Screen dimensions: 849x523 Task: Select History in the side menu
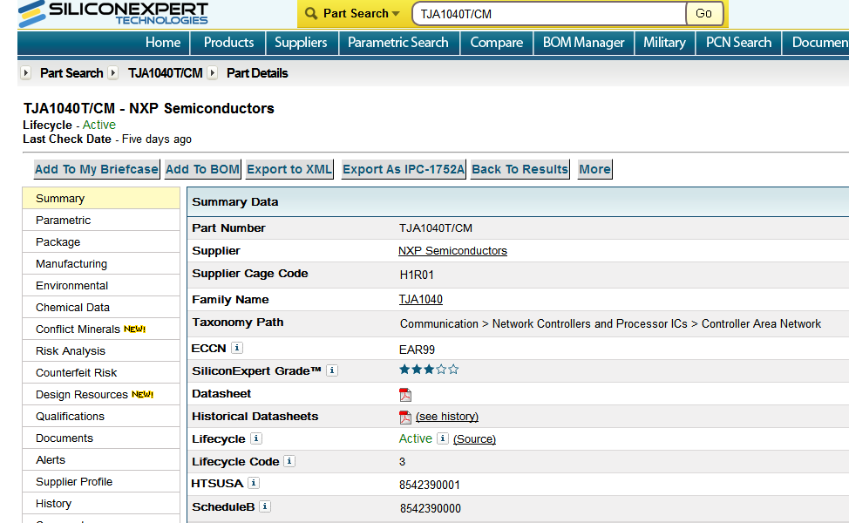101,504
